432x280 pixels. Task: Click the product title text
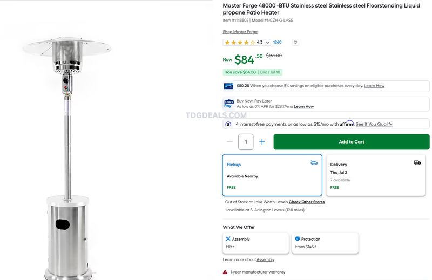tap(321, 9)
